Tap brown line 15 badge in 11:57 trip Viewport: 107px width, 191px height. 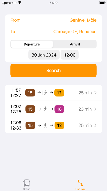[30, 93]
